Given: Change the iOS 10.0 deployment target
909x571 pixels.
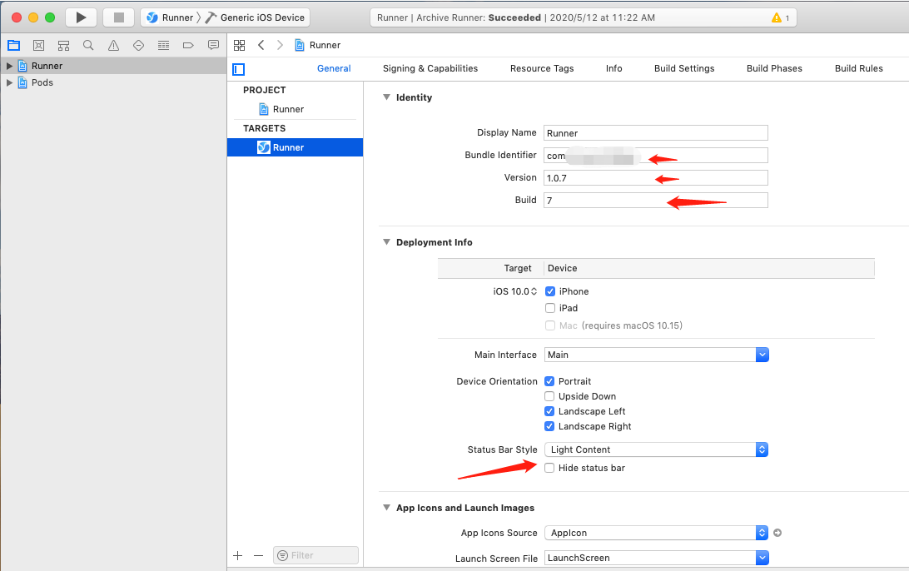Looking at the screenshot, I should pos(515,291).
